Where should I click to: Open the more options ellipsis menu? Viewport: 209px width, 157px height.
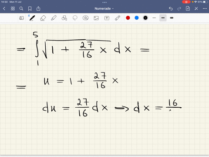pos(205,9)
